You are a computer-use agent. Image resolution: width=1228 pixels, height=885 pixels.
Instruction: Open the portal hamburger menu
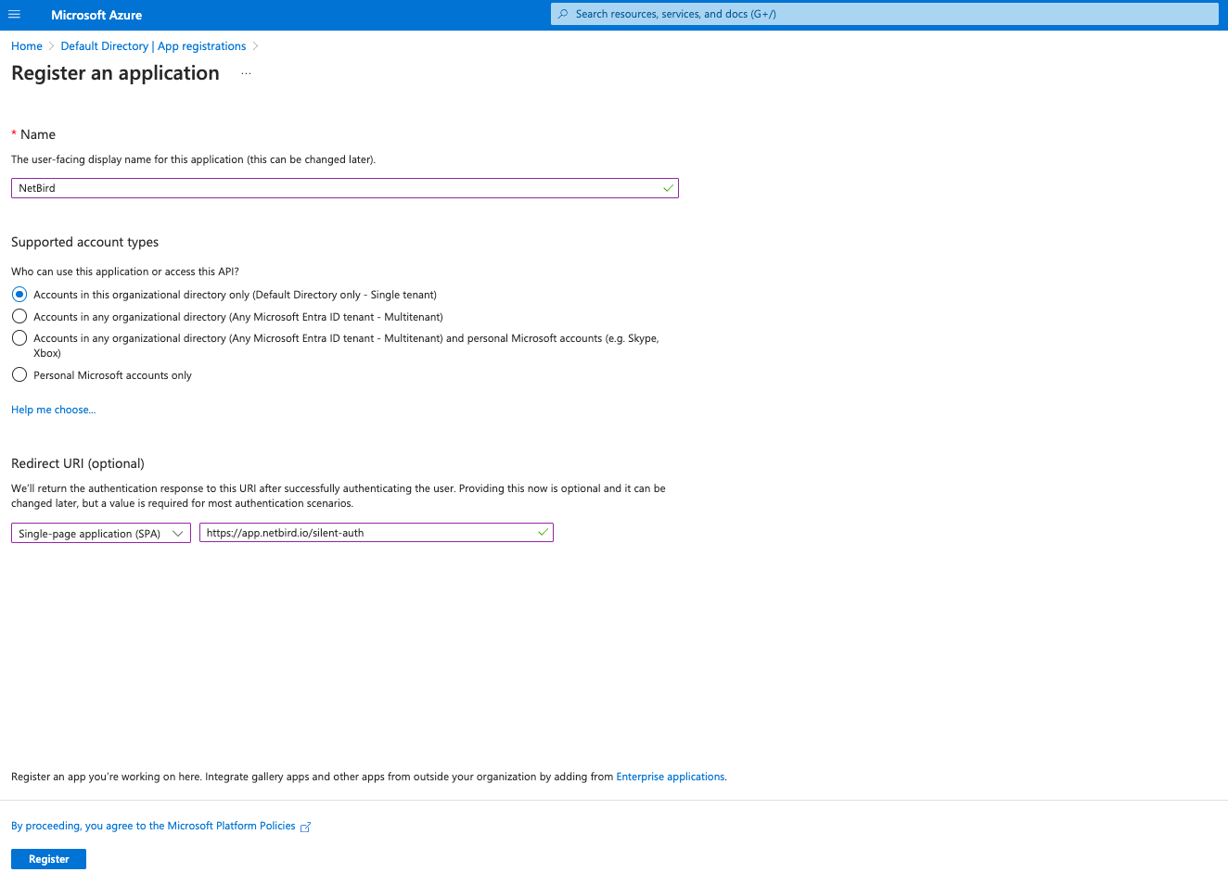14,14
